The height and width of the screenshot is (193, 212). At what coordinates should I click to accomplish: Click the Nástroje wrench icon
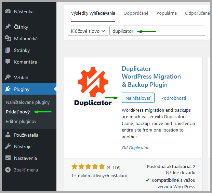tap(8, 147)
